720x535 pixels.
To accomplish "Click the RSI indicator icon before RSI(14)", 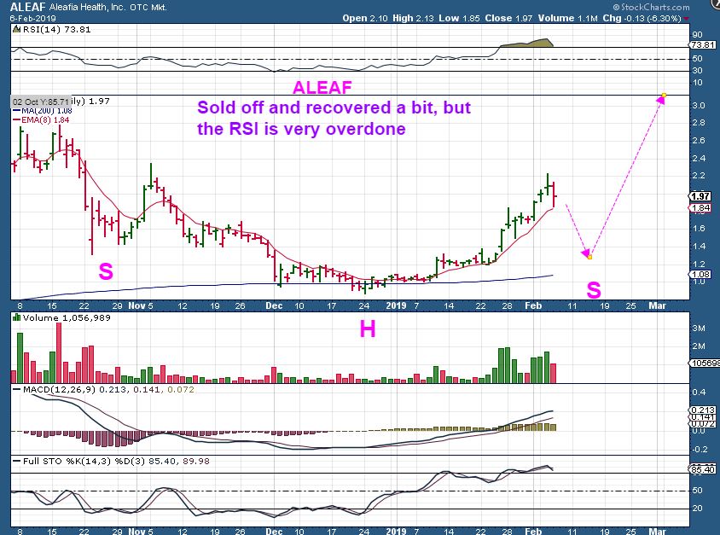I will pyautogui.click(x=16, y=29).
